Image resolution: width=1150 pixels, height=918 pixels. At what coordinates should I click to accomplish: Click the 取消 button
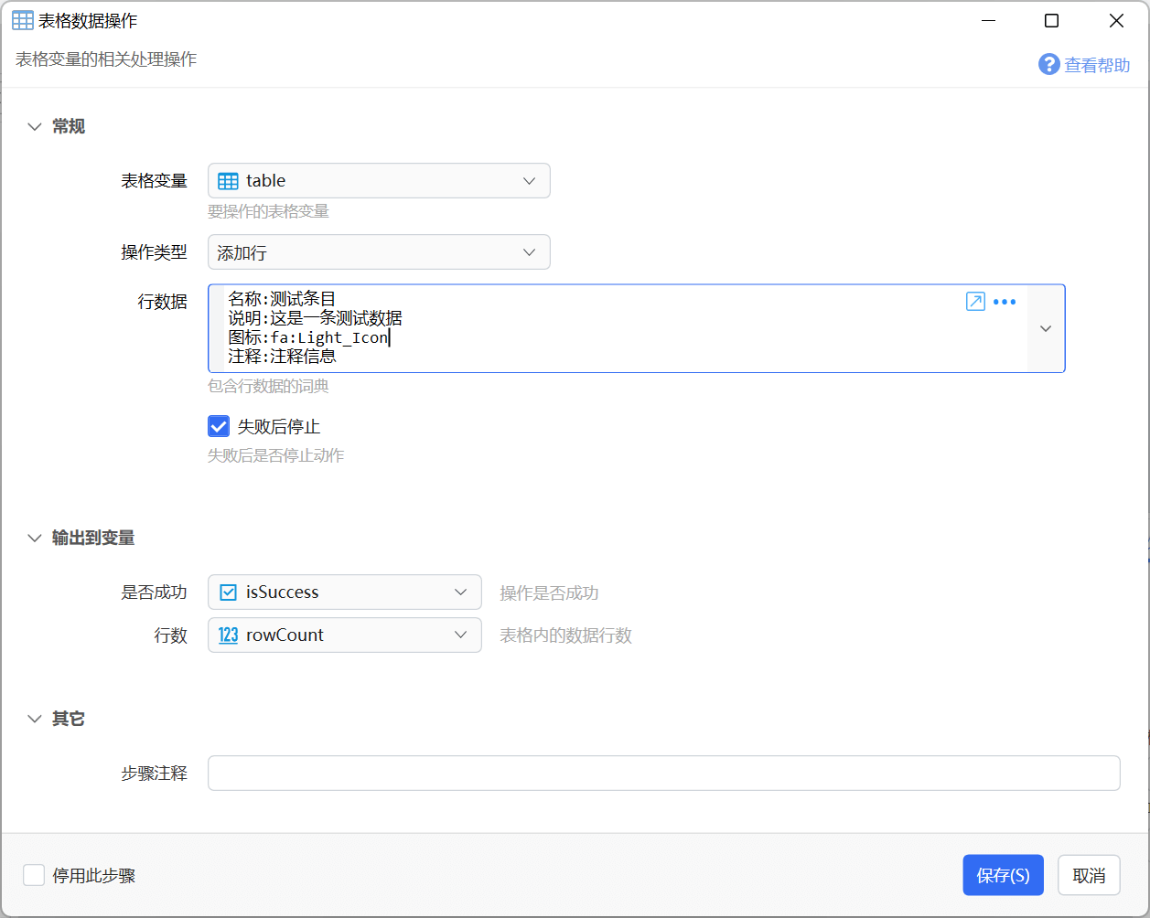(1089, 876)
